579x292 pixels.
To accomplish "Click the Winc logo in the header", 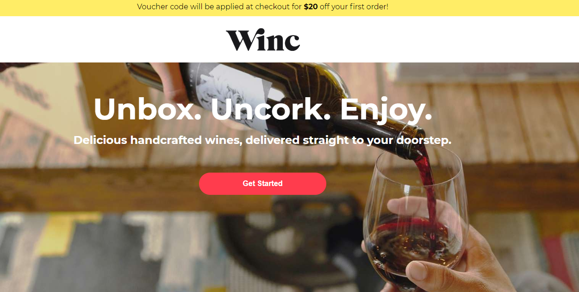I will pos(263,40).
